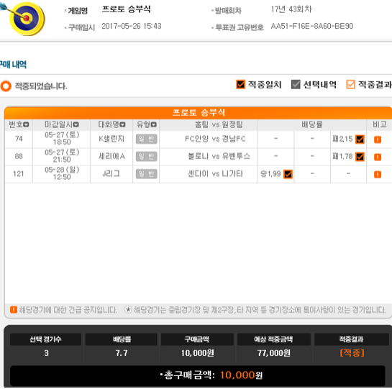Click the orange notice icon in table footer legend

[14, 310]
